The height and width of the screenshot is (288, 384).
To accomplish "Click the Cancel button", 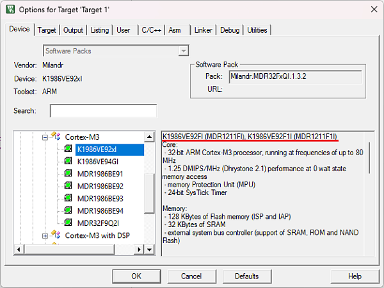I will tap(191, 276).
